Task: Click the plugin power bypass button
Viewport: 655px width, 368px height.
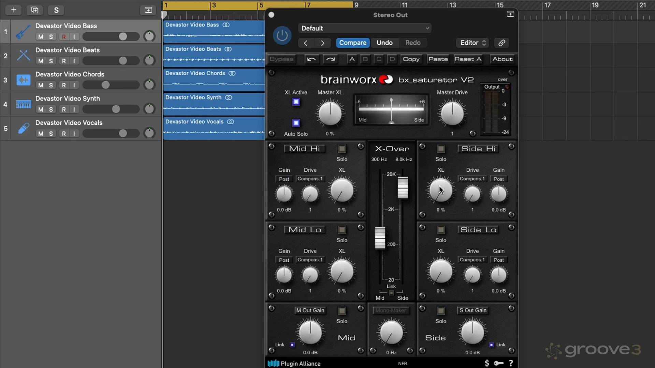Action: [282, 35]
